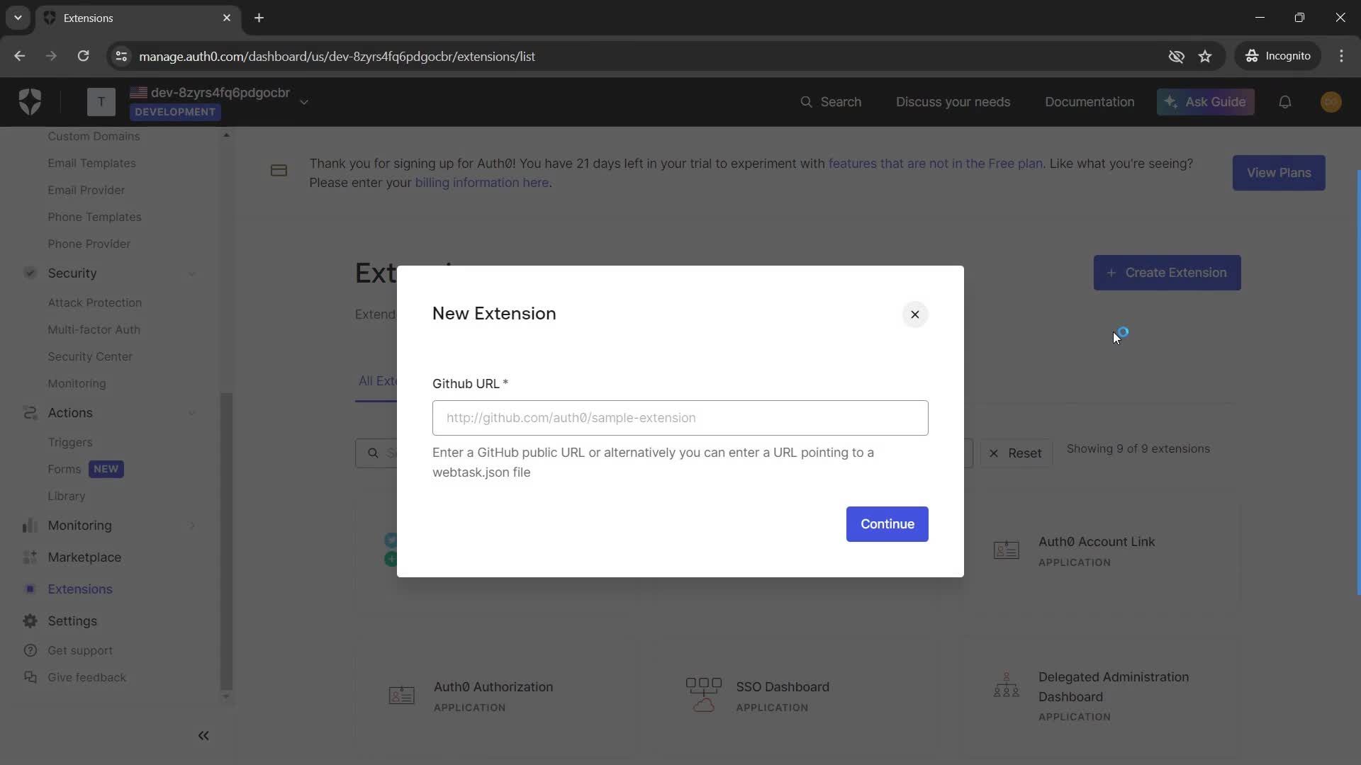
Task: Open billing information here link
Action: coord(481,183)
